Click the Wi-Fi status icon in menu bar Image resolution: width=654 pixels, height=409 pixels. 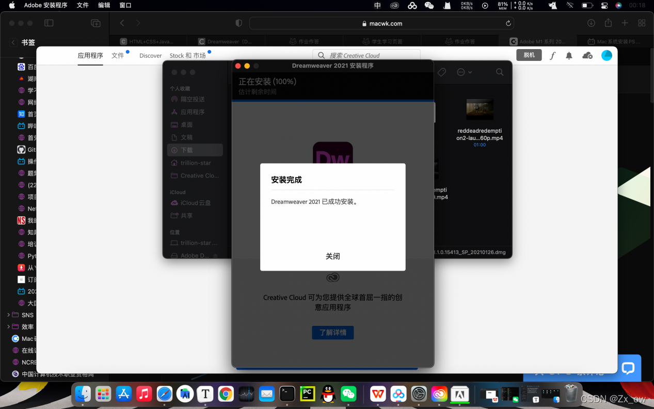(570, 5)
